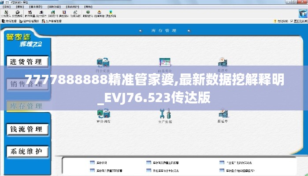The height and width of the screenshot is (176, 308).
Task: Click table icon beside 下限报警 report
Action: click(93, 171)
